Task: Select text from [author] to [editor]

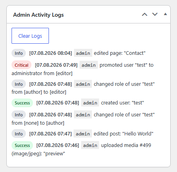Action: coord(39,92)
